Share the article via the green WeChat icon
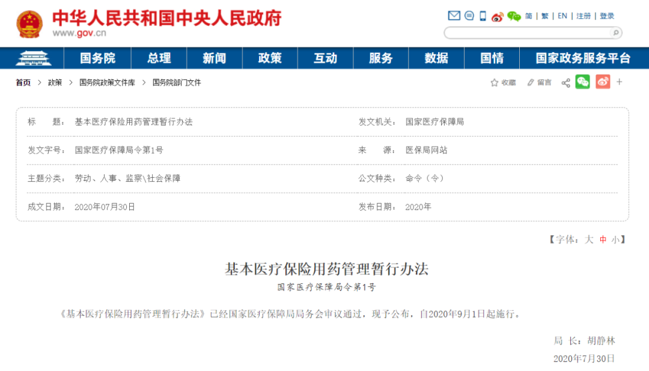649x371 pixels. (582, 82)
